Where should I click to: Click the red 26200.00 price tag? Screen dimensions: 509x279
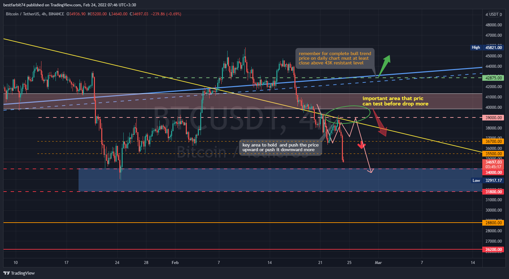point(493,249)
